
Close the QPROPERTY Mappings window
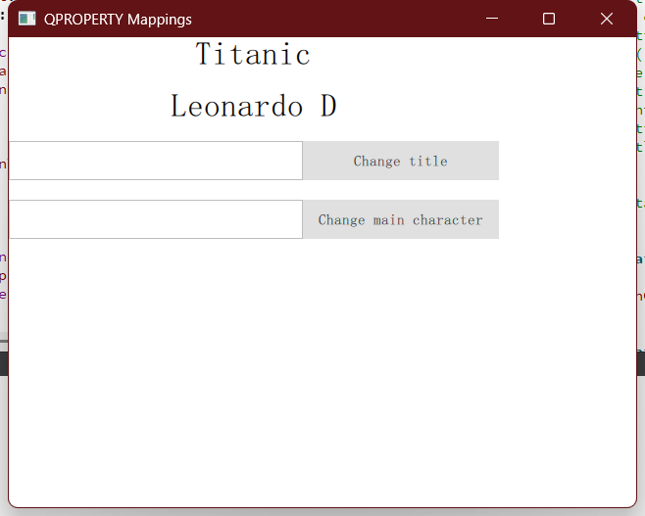click(607, 19)
